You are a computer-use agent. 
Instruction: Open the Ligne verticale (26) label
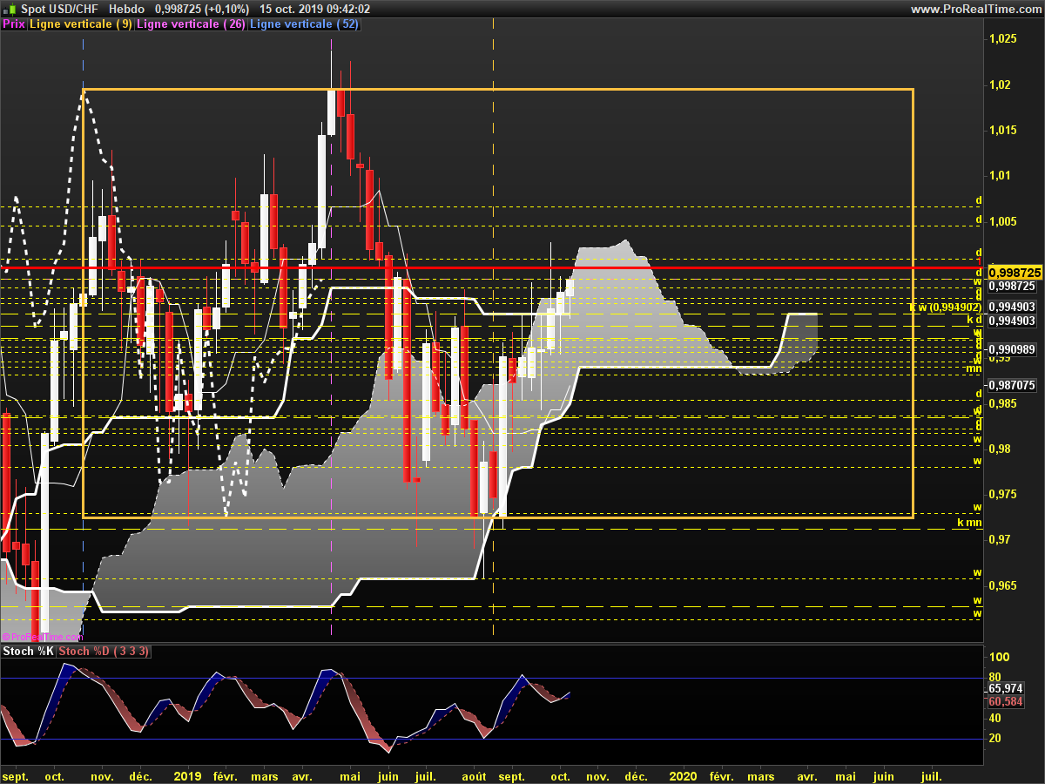click(x=191, y=24)
